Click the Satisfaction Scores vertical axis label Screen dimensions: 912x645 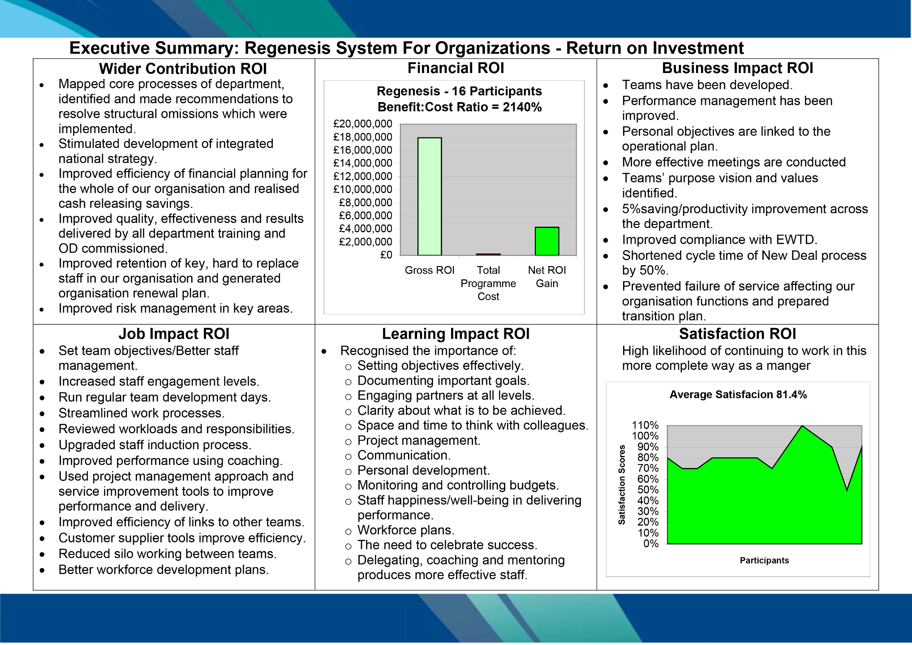point(622,485)
